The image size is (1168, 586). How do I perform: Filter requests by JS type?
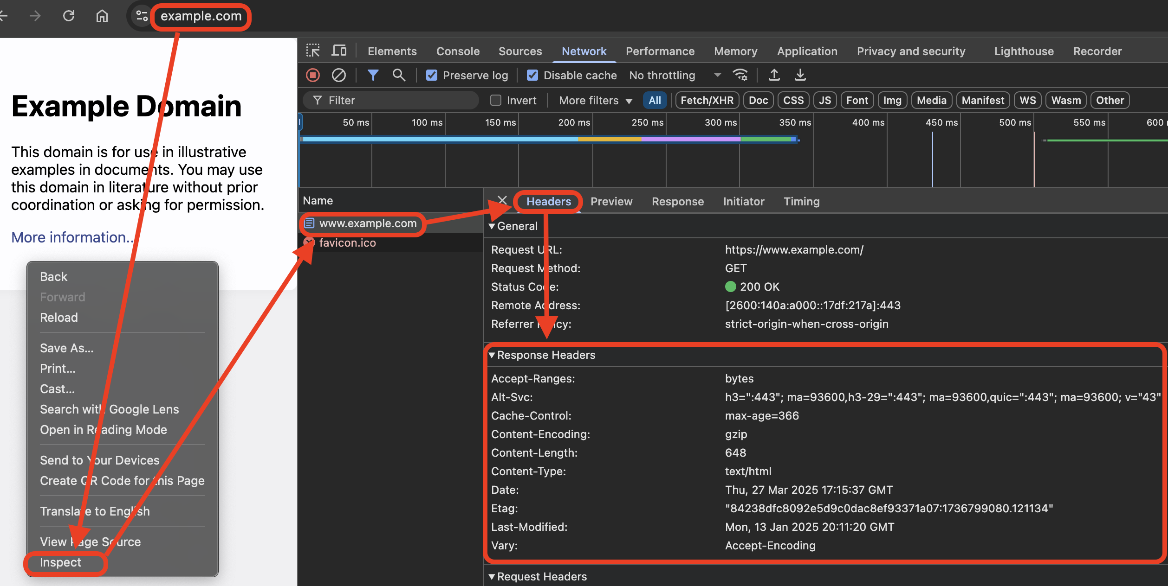(x=825, y=100)
